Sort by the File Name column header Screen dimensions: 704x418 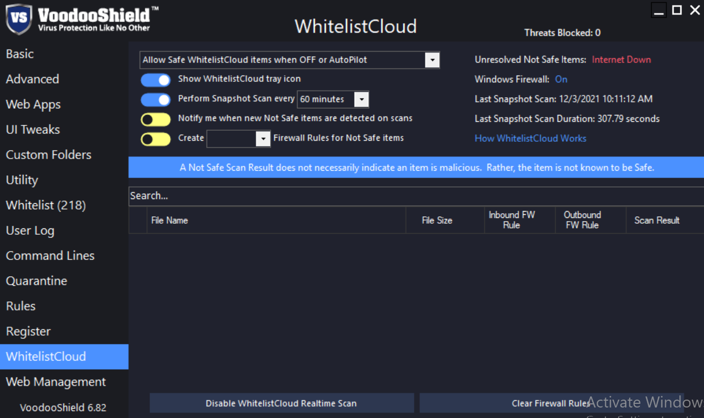[x=276, y=221]
